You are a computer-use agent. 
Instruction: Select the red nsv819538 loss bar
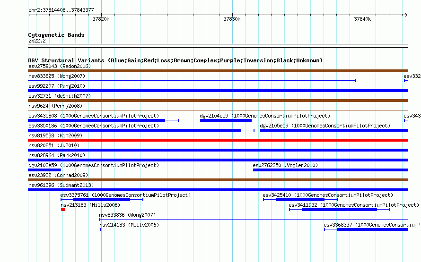coord(218,140)
